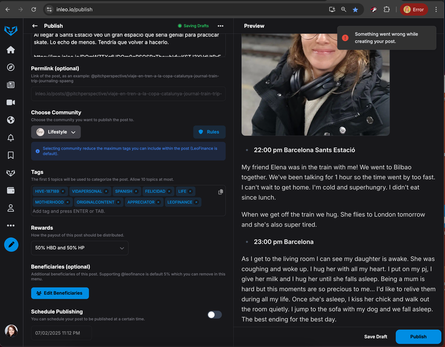Click the Permlink input field
This screenshot has width=445, height=347.
(x=128, y=94)
